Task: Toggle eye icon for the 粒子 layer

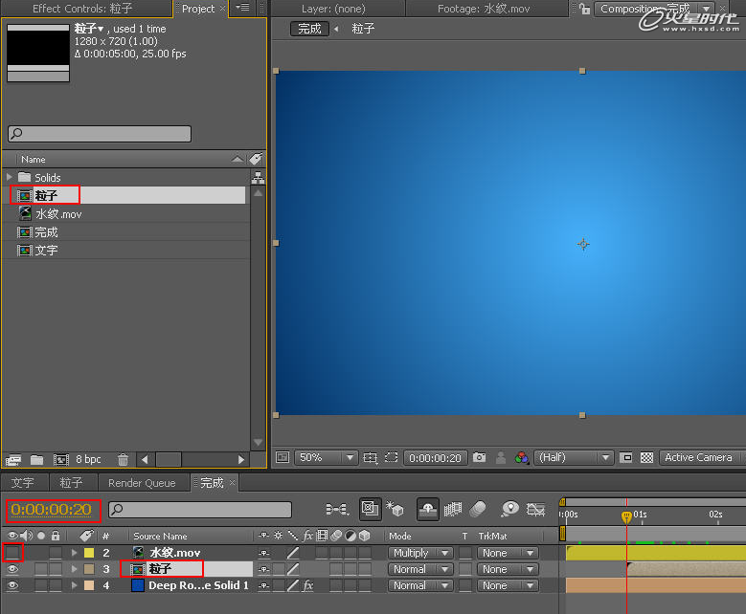Action: (x=13, y=569)
